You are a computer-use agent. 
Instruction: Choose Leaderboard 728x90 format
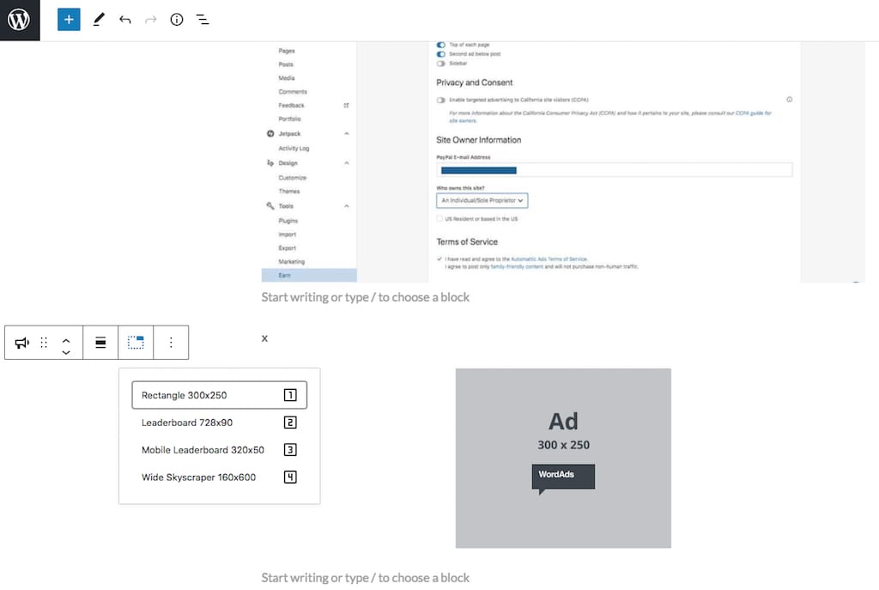click(x=219, y=423)
